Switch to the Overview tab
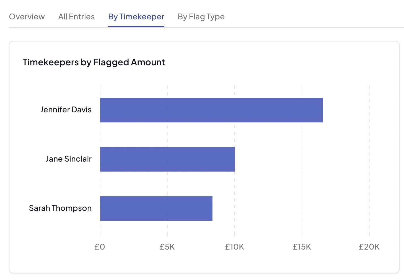Image resolution: width=404 pixels, height=280 pixels. (x=27, y=17)
